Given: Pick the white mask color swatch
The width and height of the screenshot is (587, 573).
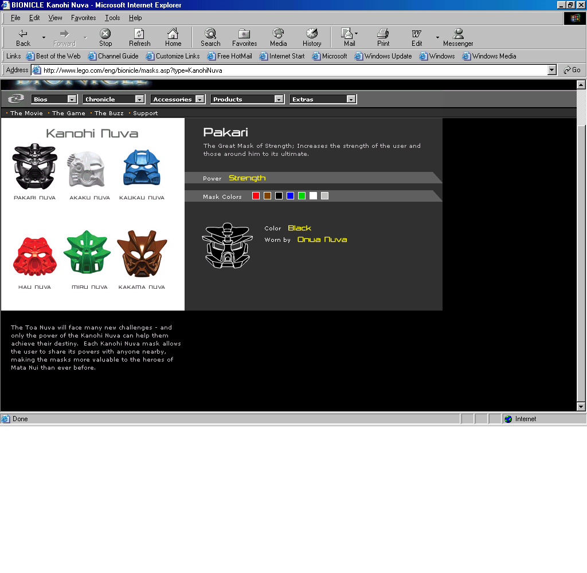Looking at the screenshot, I should pyautogui.click(x=314, y=196).
